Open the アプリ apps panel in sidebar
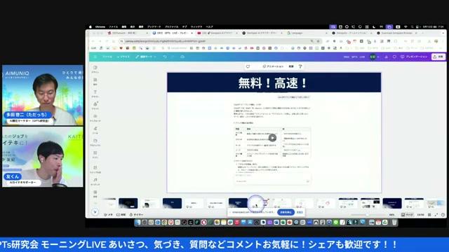This screenshot has height=252, width=449. point(95,154)
